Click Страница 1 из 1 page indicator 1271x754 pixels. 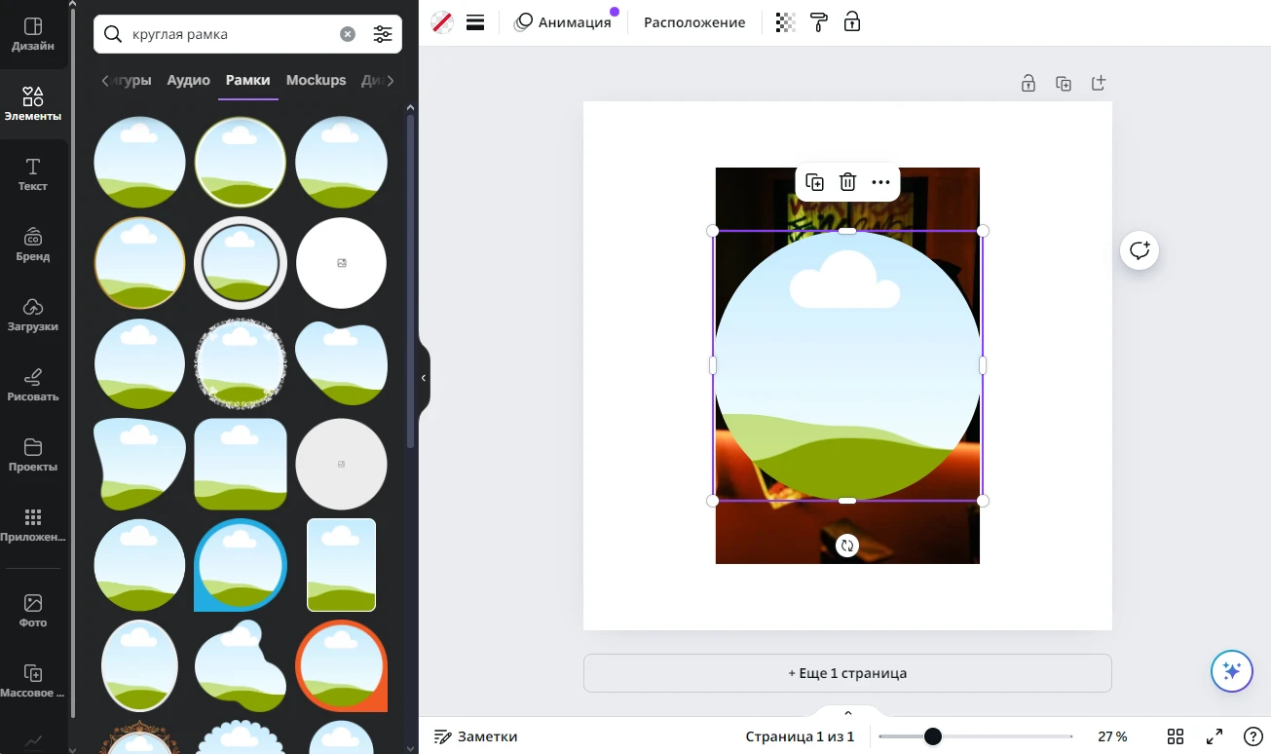point(800,736)
